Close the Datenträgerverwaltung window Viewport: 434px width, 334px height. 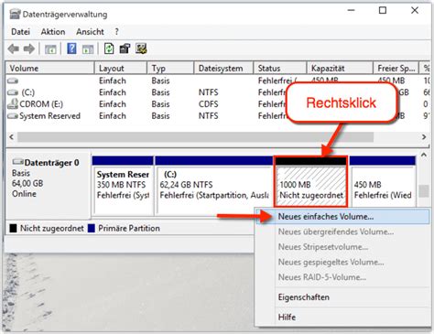(x=415, y=10)
